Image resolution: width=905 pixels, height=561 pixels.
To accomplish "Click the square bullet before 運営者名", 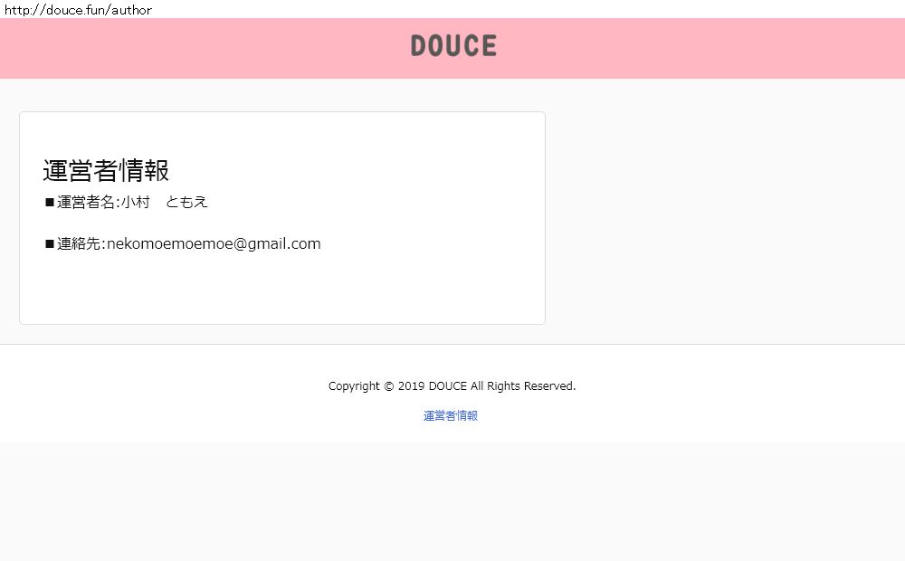I will pyautogui.click(x=50, y=202).
